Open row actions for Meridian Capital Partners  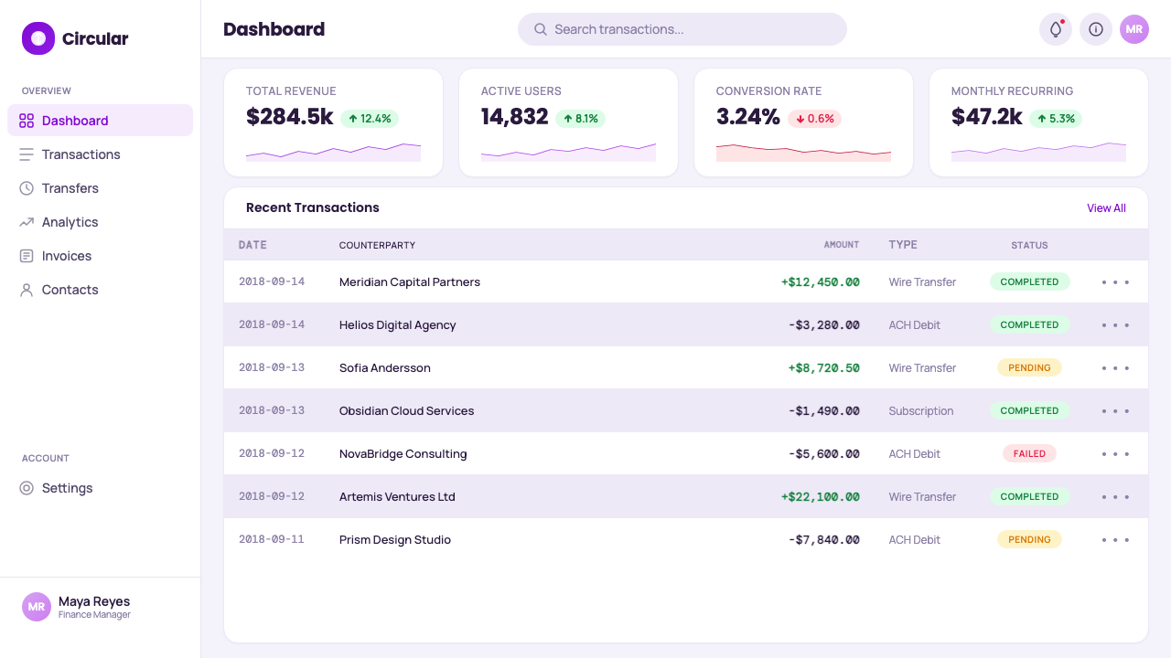[x=1115, y=282]
